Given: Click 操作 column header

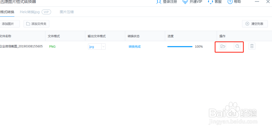Looking at the screenshot, I should (222, 36).
